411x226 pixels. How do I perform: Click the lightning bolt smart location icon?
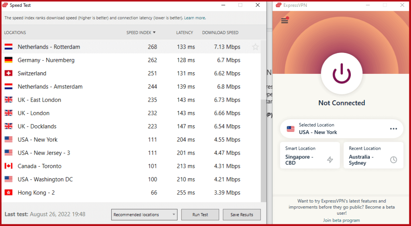click(330, 159)
